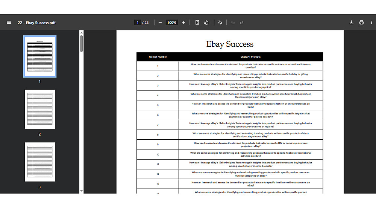Click the 'Ebay Success' document heading

[230, 44]
